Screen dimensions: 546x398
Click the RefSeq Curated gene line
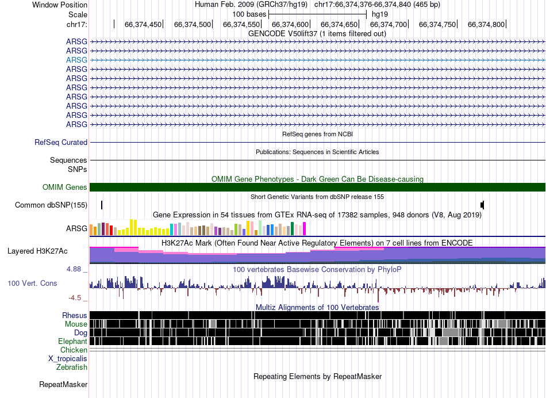pyautogui.click(x=317, y=142)
